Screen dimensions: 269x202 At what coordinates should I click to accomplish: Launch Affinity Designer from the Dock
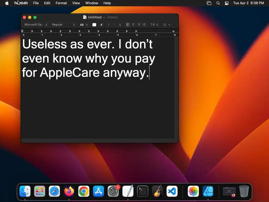click(208, 191)
